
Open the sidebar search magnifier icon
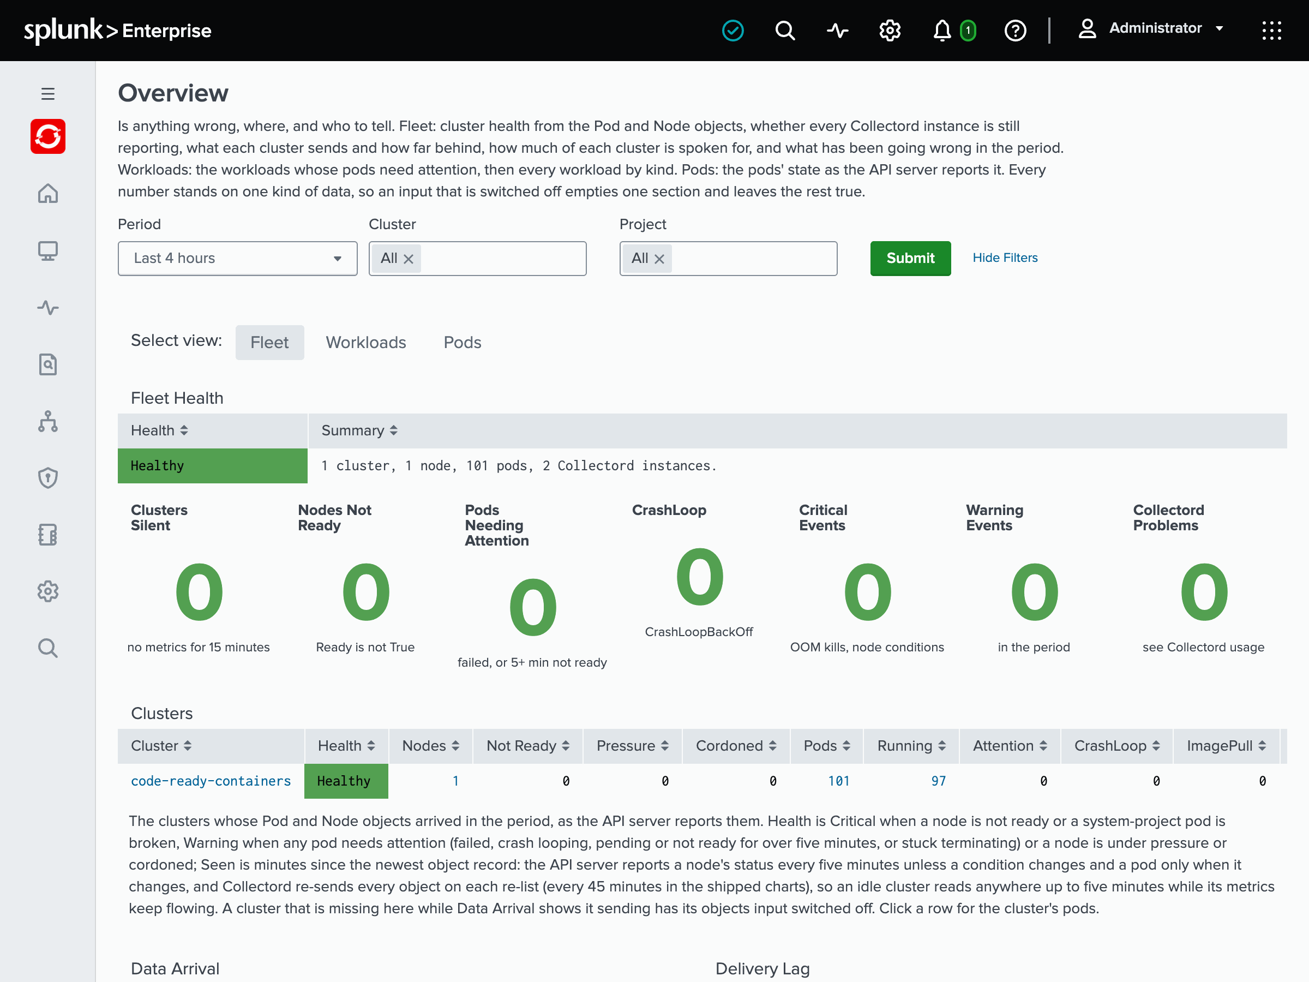pyautogui.click(x=48, y=648)
